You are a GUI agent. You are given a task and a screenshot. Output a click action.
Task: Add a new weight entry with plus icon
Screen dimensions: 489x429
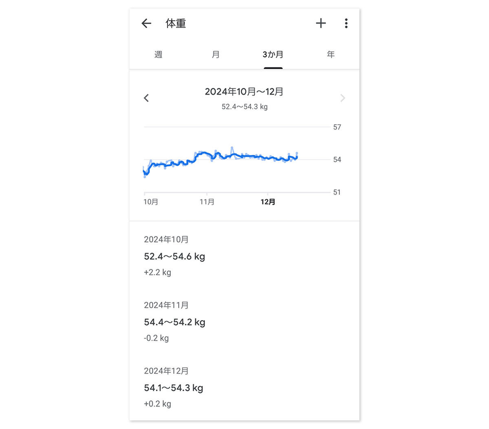321,23
